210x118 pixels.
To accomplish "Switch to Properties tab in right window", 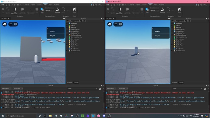I will tap(174, 83).
